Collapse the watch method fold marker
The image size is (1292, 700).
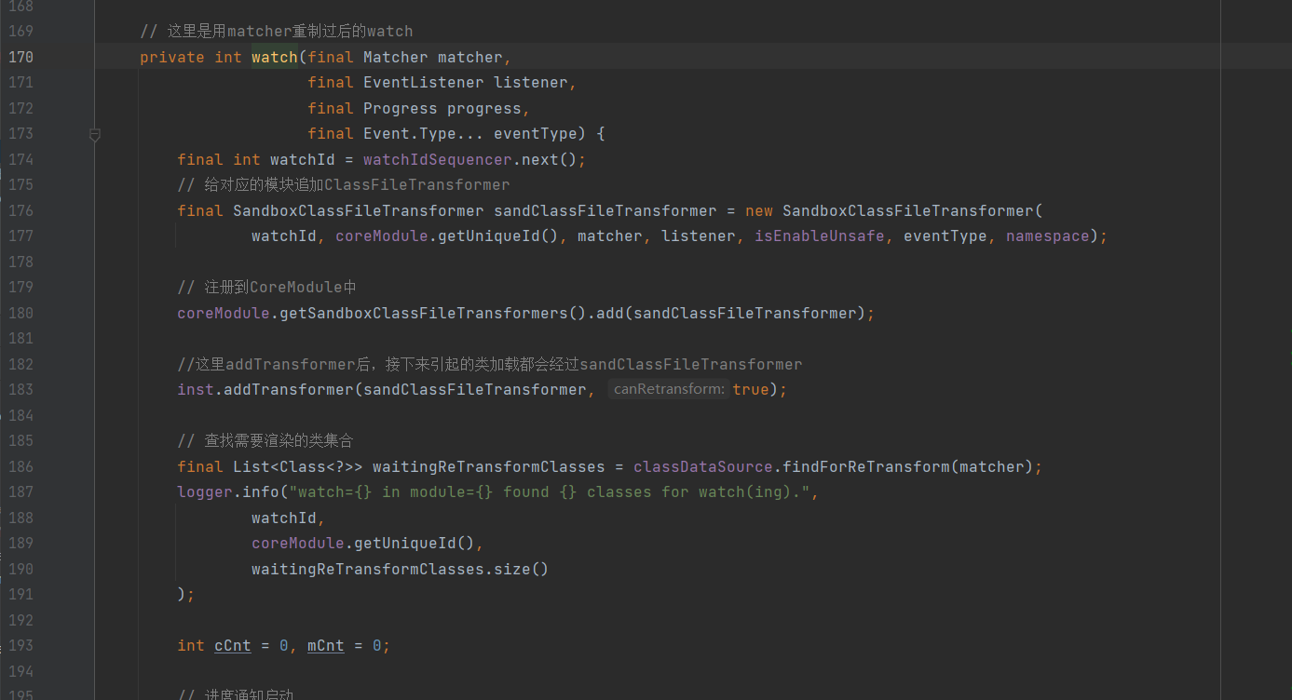pos(94,135)
